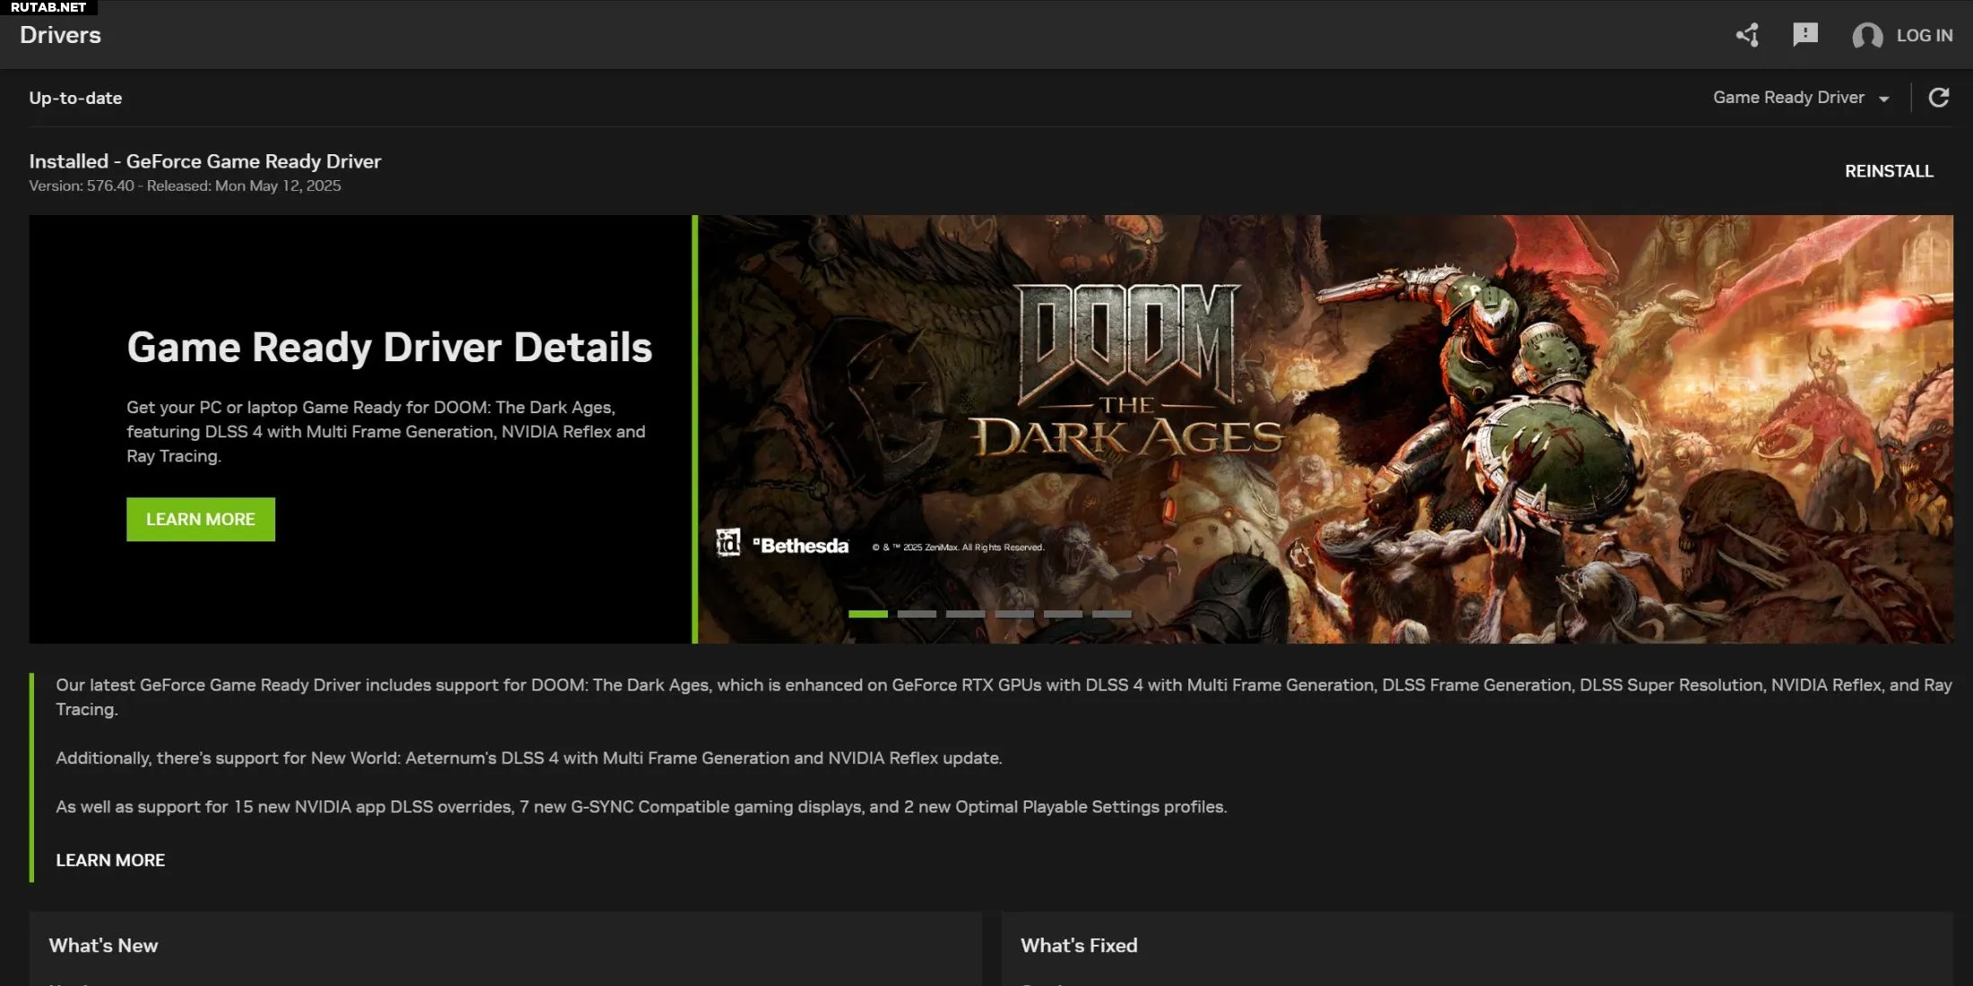1973x986 pixels.
Task: Click the Bethesda logo on banner
Action: (x=801, y=546)
